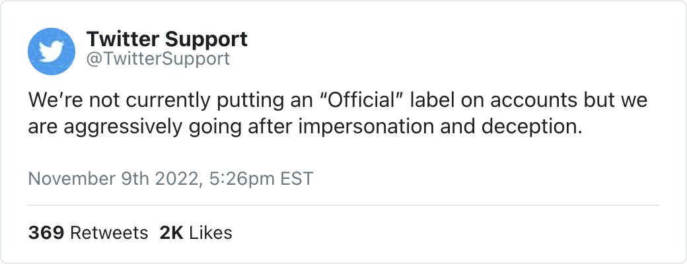The height and width of the screenshot is (264, 687).
Task: Click the divider line above the stats
Action: (x=343, y=205)
